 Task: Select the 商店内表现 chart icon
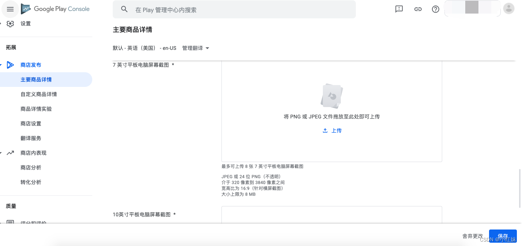(10, 153)
